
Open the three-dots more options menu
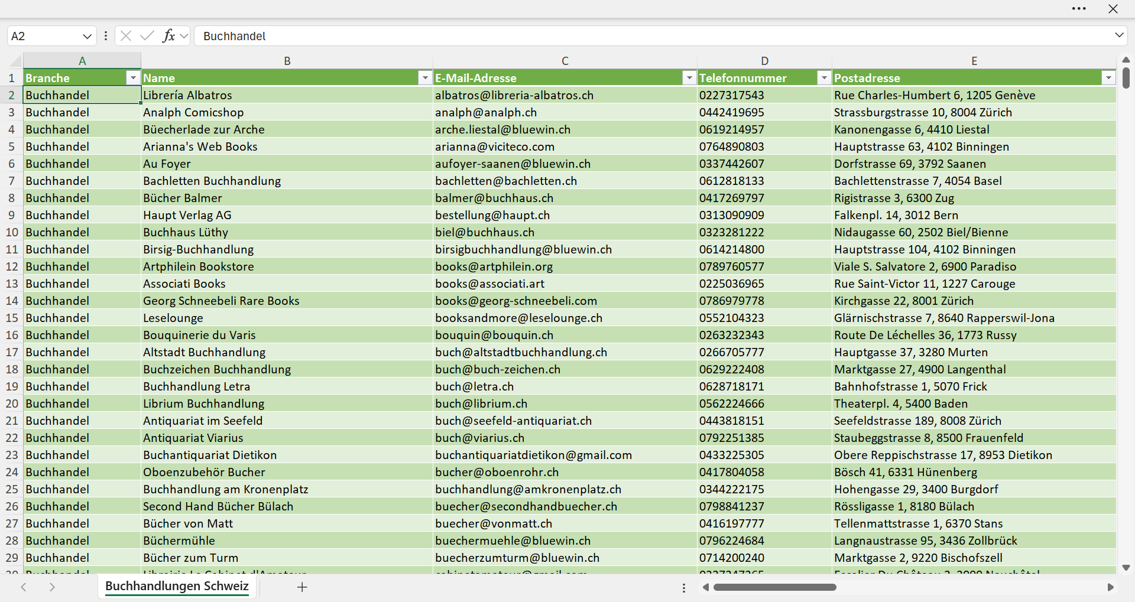coord(1079,9)
